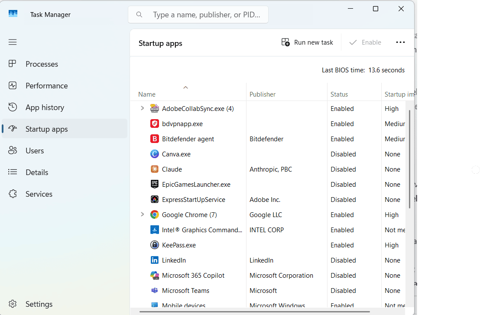480x315 pixels.
Task: Click the ExpressStartUpService Adobe icon
Action: coord(155,199)
